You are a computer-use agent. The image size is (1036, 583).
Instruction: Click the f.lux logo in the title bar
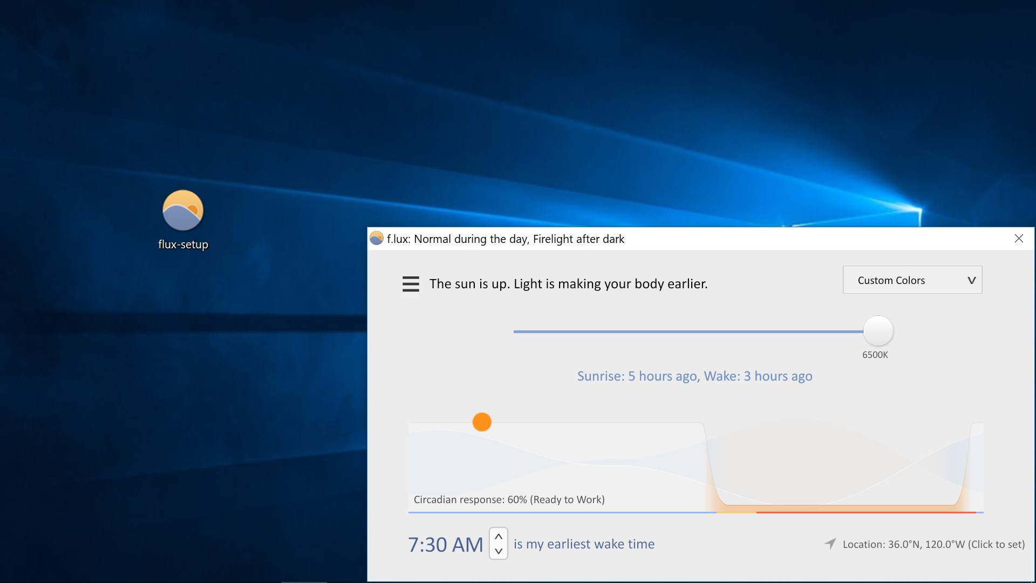[x=377, y=238]
